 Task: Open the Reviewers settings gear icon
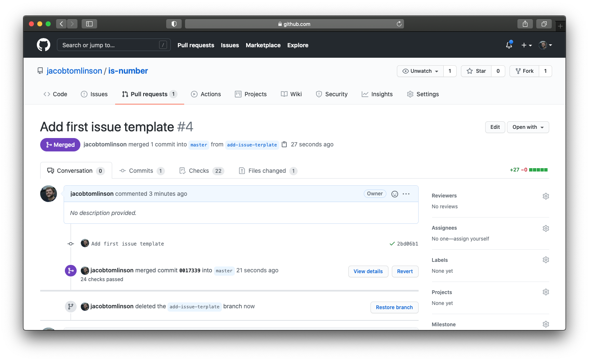click(545, 196)
